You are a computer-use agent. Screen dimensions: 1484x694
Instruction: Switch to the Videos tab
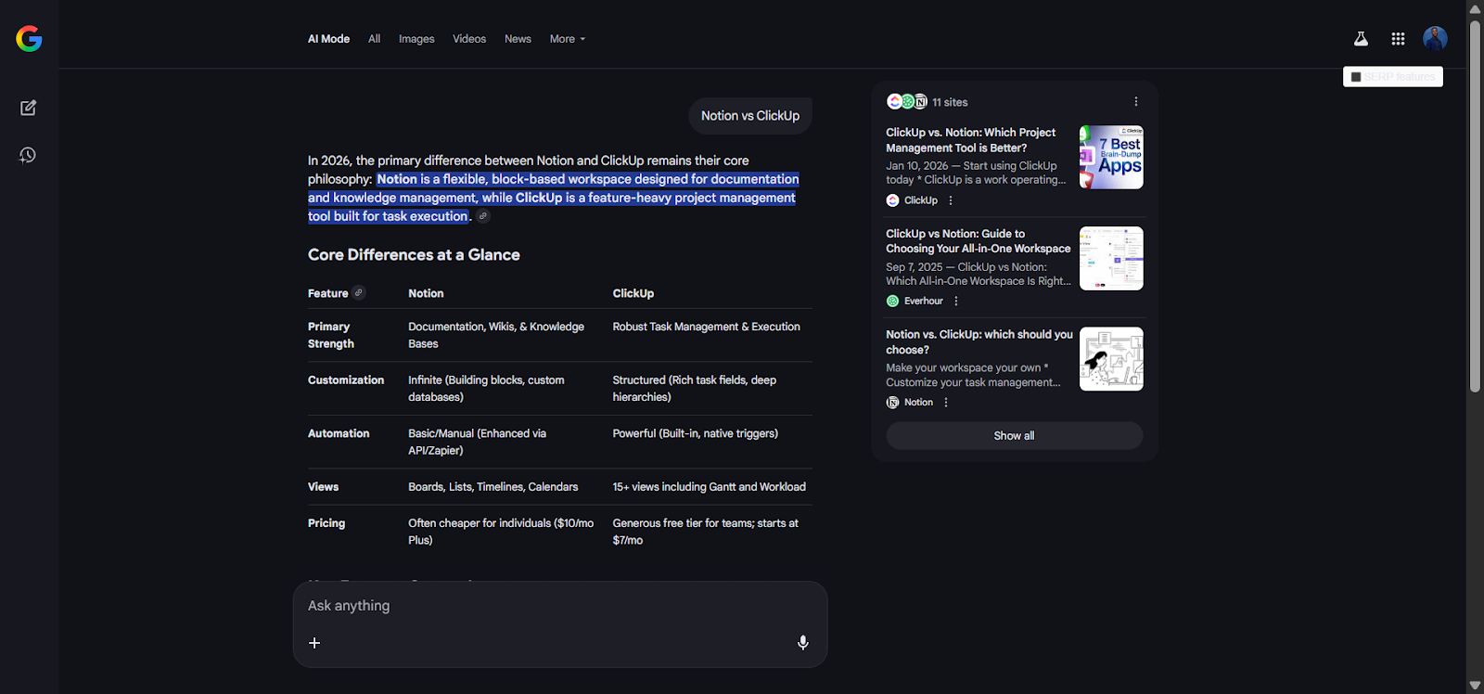tap(469, 39)
